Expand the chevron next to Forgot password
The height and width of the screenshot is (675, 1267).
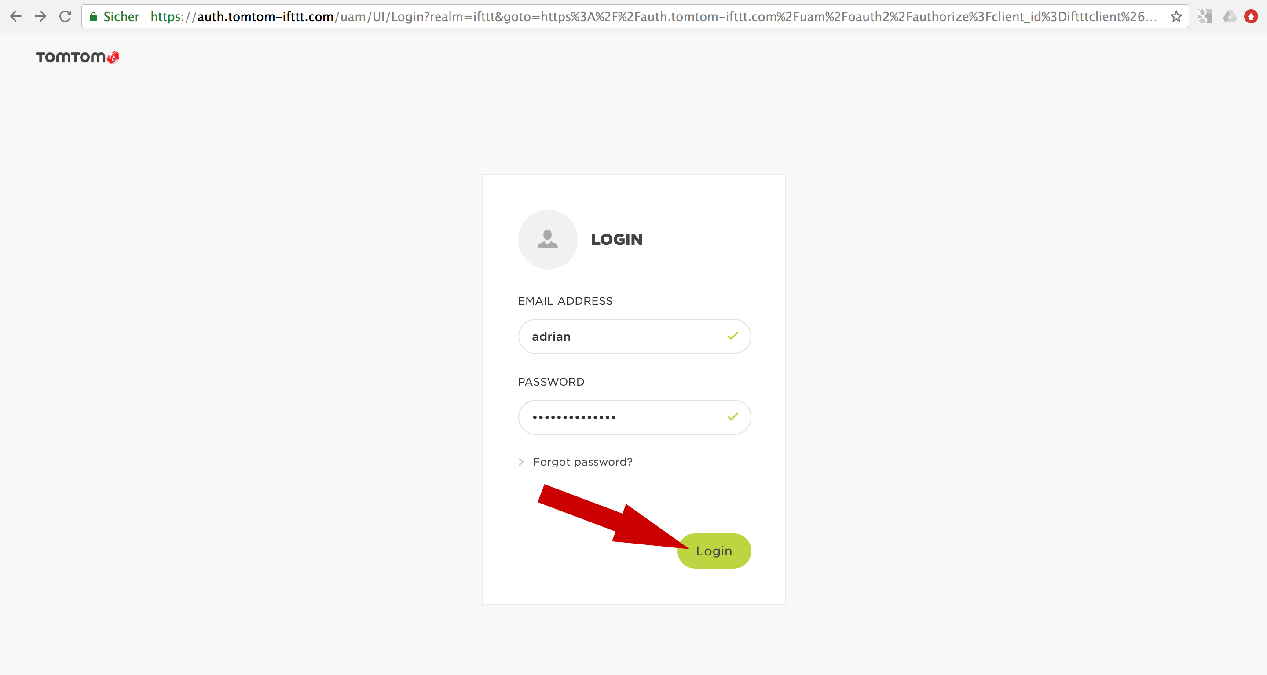(521, 462)
